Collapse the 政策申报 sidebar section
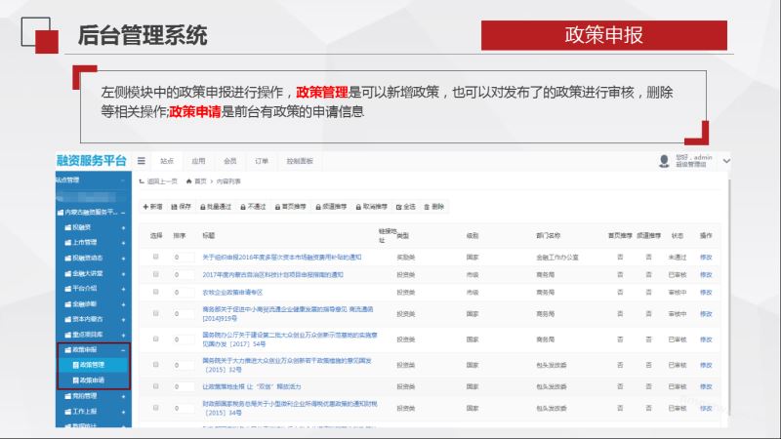The height and width of the screenshot is (439, 781). click(x=123, y=348)
